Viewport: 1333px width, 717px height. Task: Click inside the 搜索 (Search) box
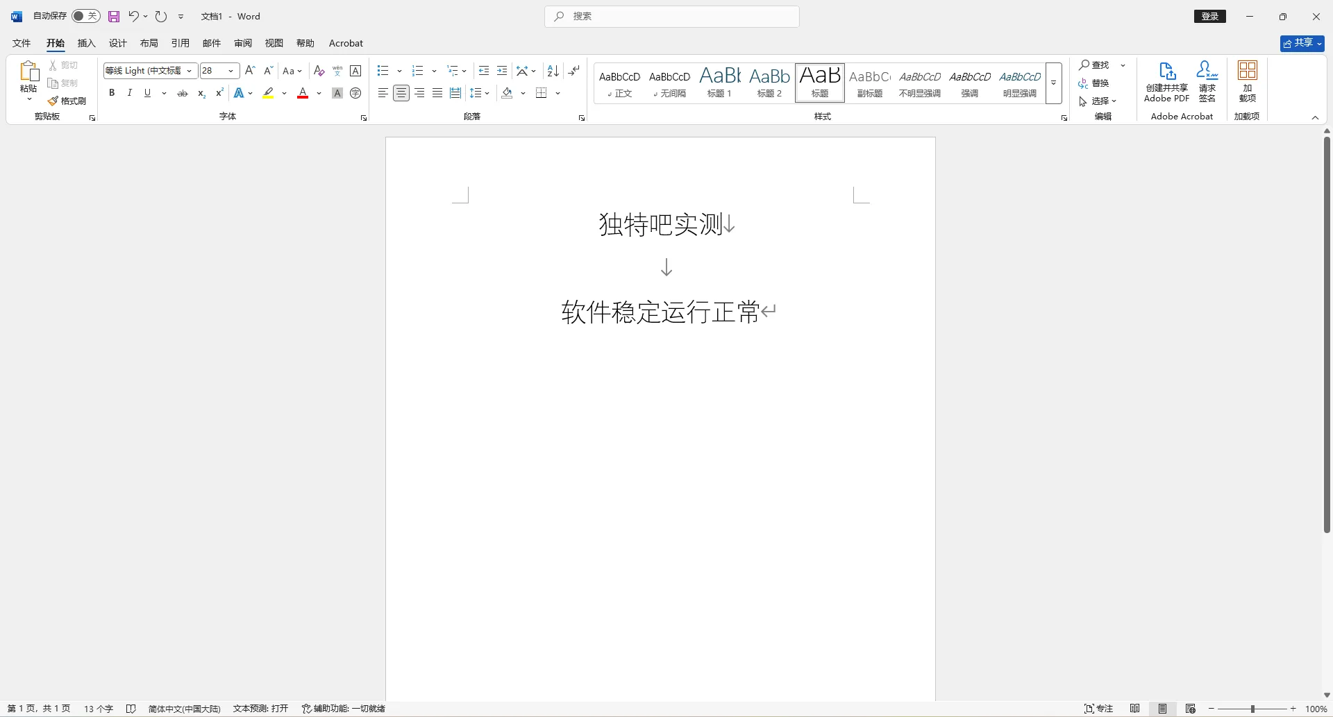(x=671, y=16)
